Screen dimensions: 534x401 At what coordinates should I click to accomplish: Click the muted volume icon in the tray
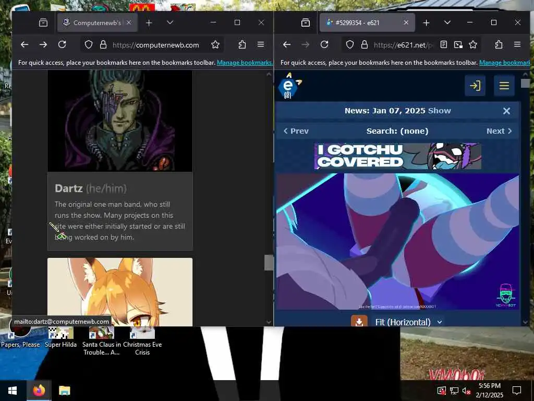coord(467,391)
